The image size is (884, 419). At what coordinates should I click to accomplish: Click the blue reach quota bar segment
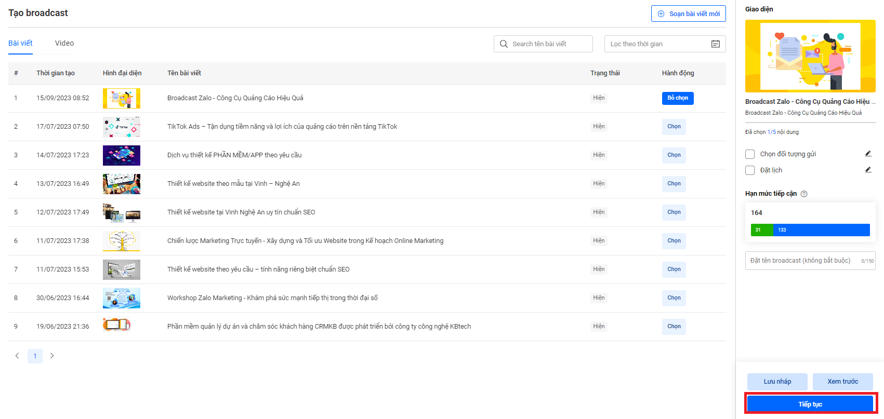821,230
